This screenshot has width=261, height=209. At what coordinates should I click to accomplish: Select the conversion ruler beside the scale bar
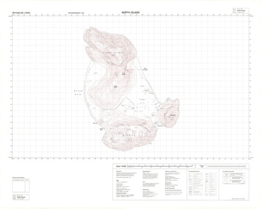click(226, 166)
